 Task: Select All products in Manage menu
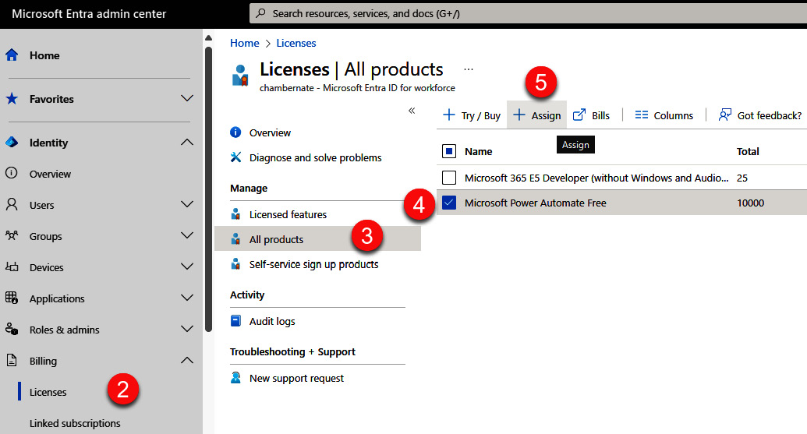[x=317, y=238]
